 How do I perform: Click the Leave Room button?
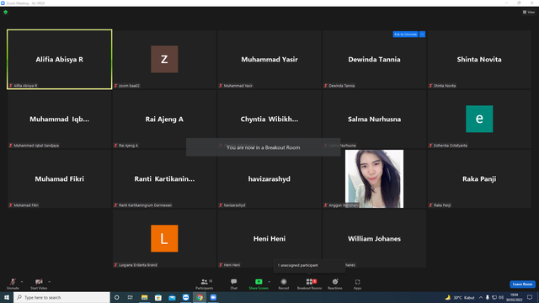(522, 284)
